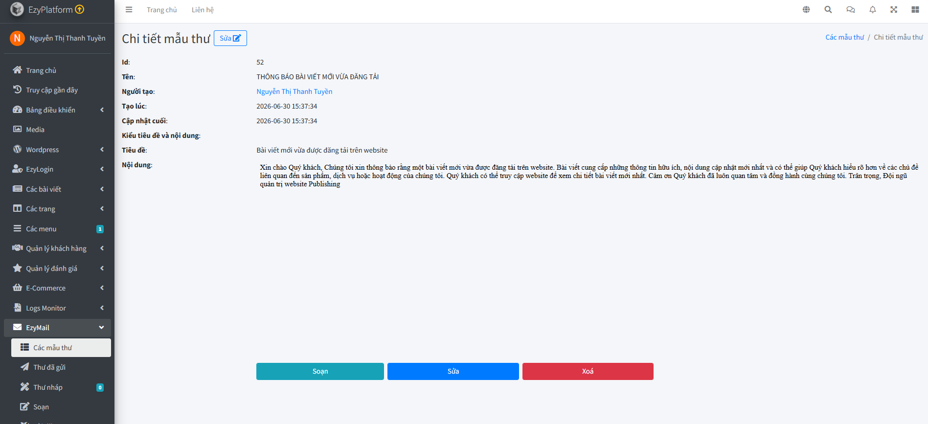
Task: Click the red Xoá button
Action: pyautogui.click(x=588, y=371)
